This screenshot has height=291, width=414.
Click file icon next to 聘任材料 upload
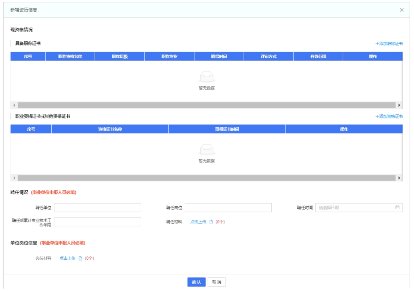(x=211, y=222)
